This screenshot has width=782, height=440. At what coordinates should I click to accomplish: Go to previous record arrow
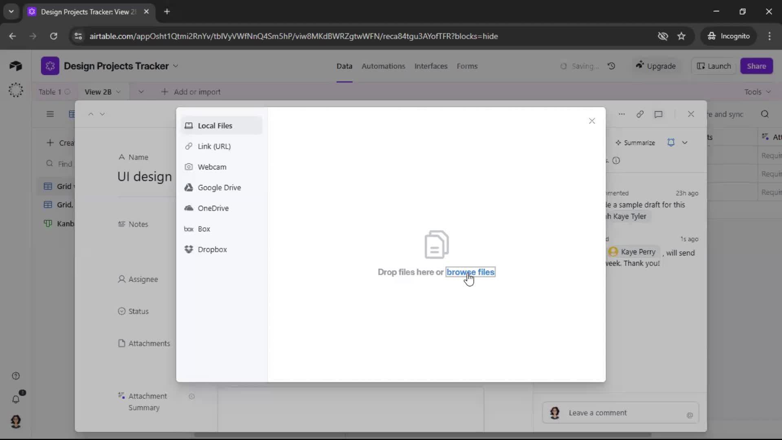pos(91,114)
